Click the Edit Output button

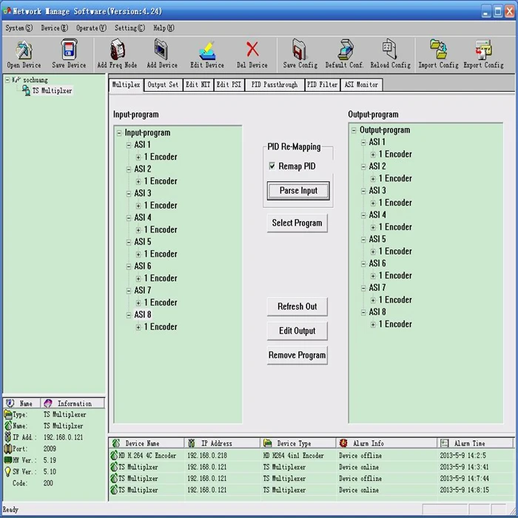(x=297, y=331)
